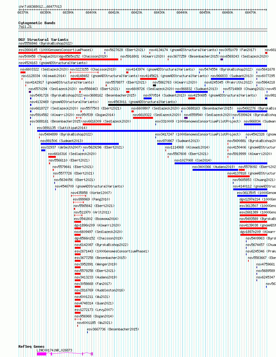Click the red bar under nsv6619322 (Sedlazeck2020)
Screen dimensions: 276x357
[x=143, y=118]
